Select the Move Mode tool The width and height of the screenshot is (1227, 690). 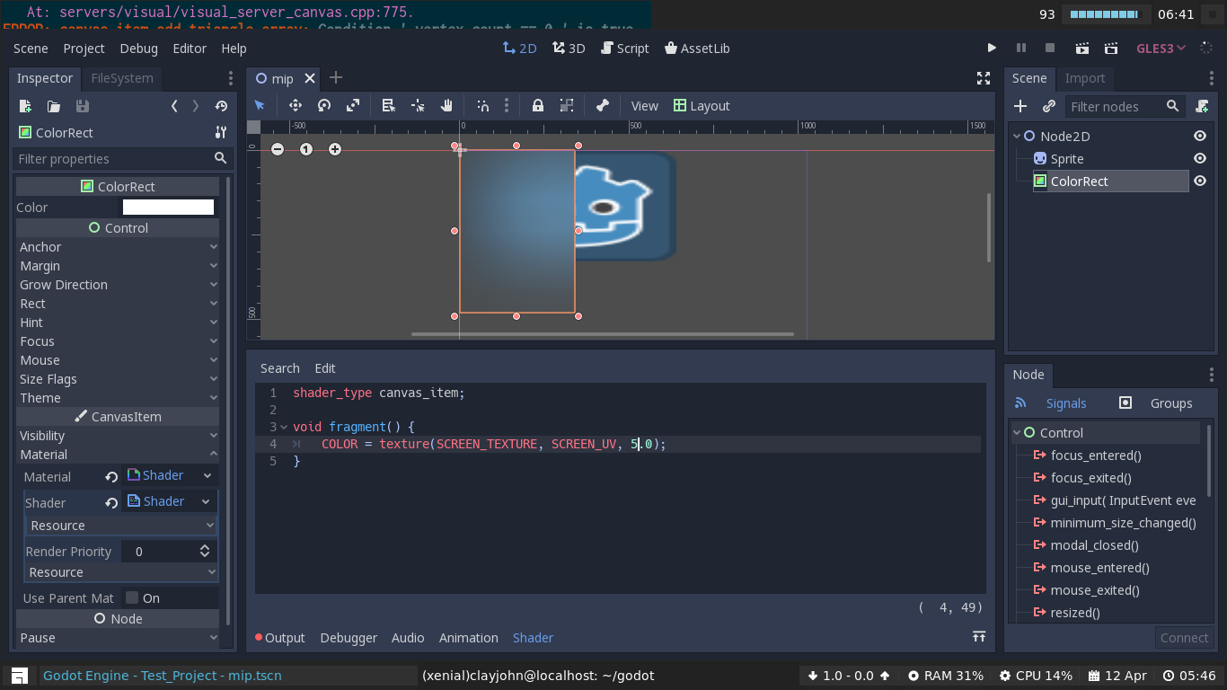point(295,105)
